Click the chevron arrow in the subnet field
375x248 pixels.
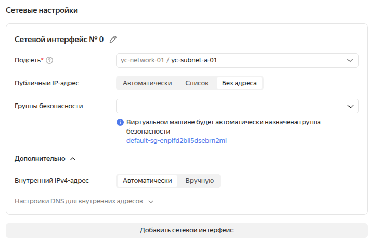point(350,60)
